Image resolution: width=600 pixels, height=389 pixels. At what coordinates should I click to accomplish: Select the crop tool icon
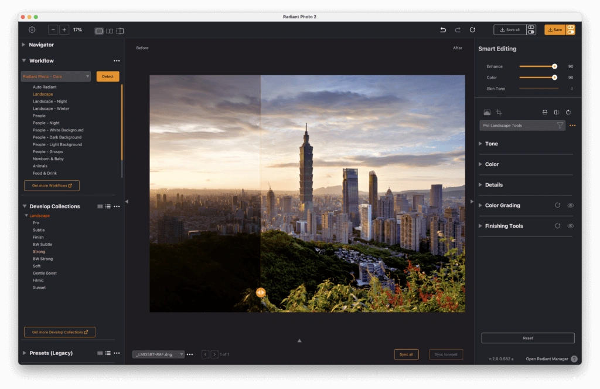pyautogui.click(x=499, y=112)
